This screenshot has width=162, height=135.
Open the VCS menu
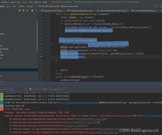[30, 2]
